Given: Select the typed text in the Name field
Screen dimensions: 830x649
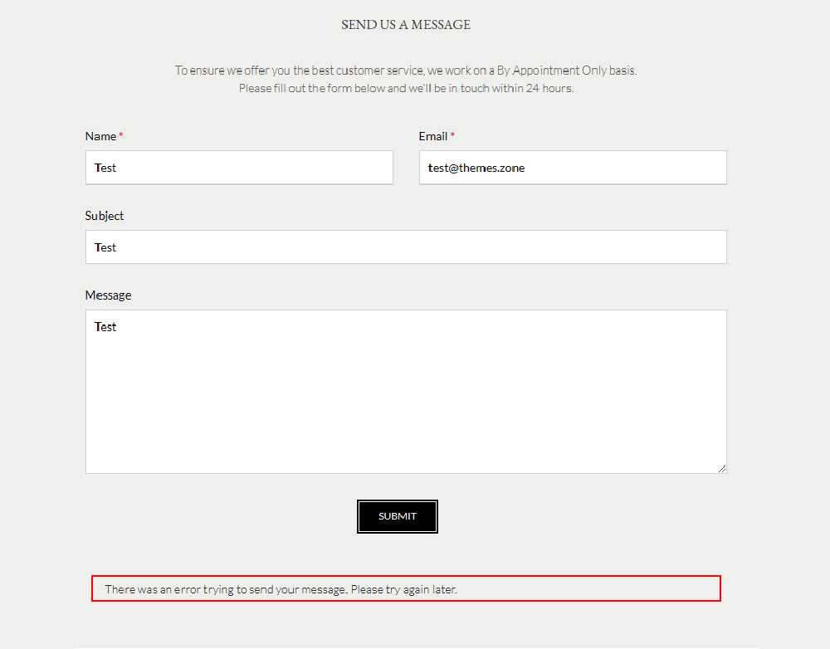Looking at the screenshot, I should tap(105, 167).
